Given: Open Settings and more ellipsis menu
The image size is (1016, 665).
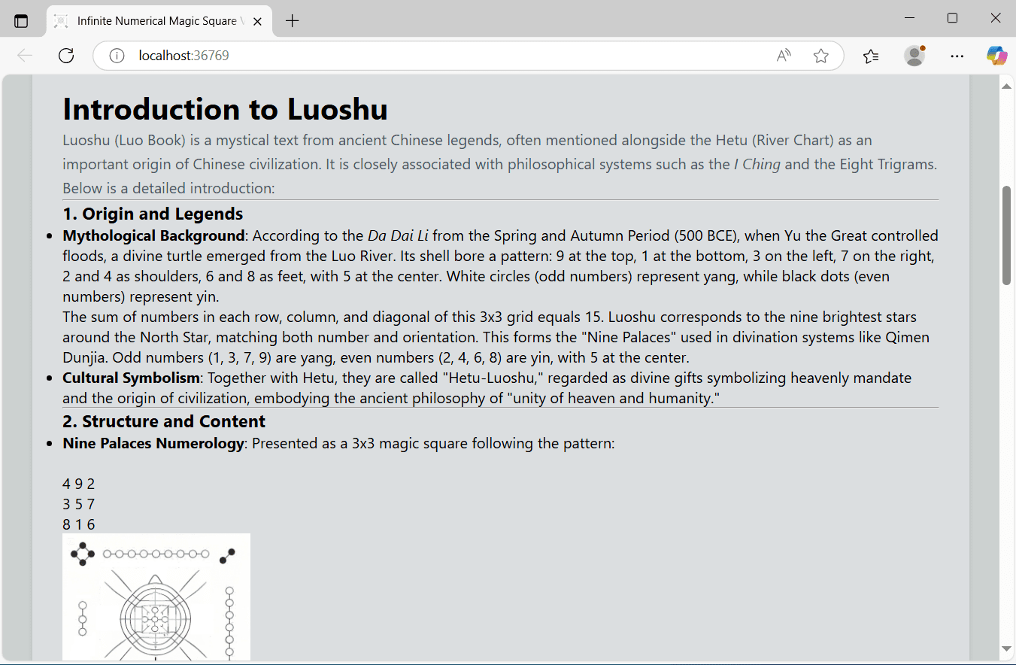Looking at the screenshot, I should coord(957,56).
